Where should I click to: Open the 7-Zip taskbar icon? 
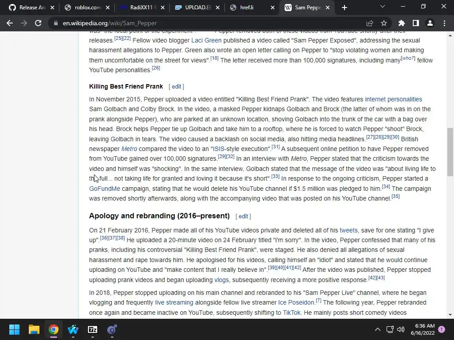(93, 329)
